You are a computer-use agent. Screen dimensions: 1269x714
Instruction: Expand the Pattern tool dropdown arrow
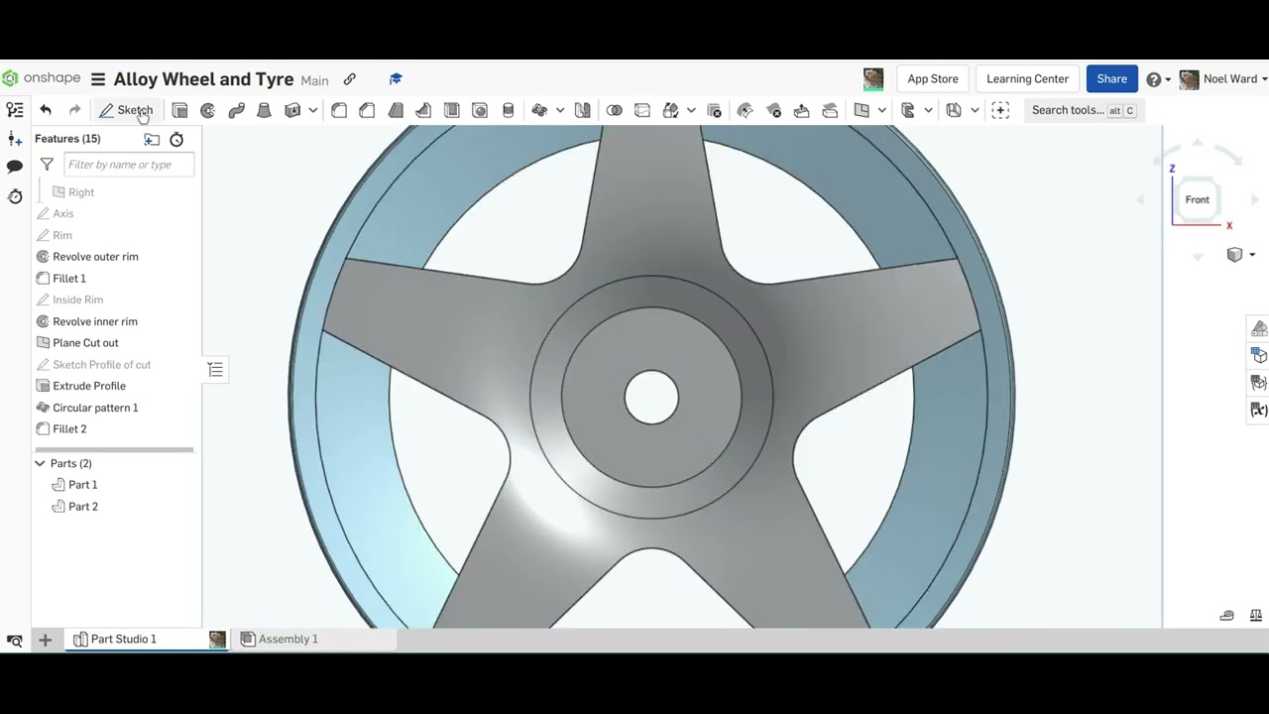(x=559, y=110)
